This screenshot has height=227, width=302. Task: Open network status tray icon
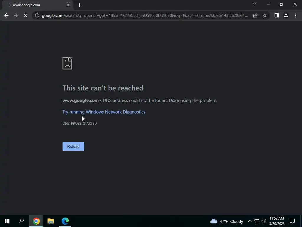click(x=257, y=221)
